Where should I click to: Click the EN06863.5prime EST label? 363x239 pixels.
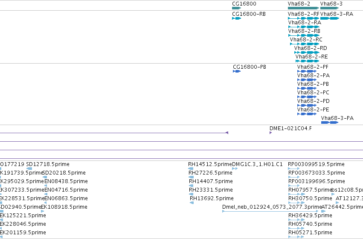[66, 199]
